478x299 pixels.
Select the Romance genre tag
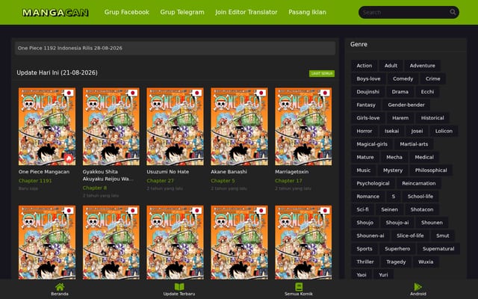pyautogui.click(x=367, y=197)
